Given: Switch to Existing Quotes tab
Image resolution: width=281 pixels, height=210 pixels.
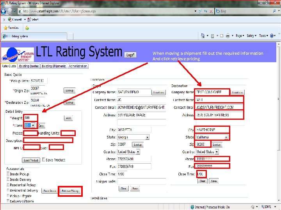Looking at the screenshot, I should pos(29,66).
